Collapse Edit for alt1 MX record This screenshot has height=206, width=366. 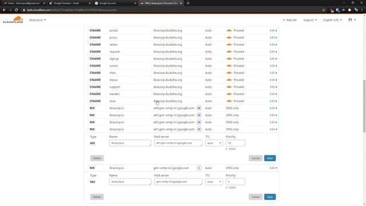[273, 129]
